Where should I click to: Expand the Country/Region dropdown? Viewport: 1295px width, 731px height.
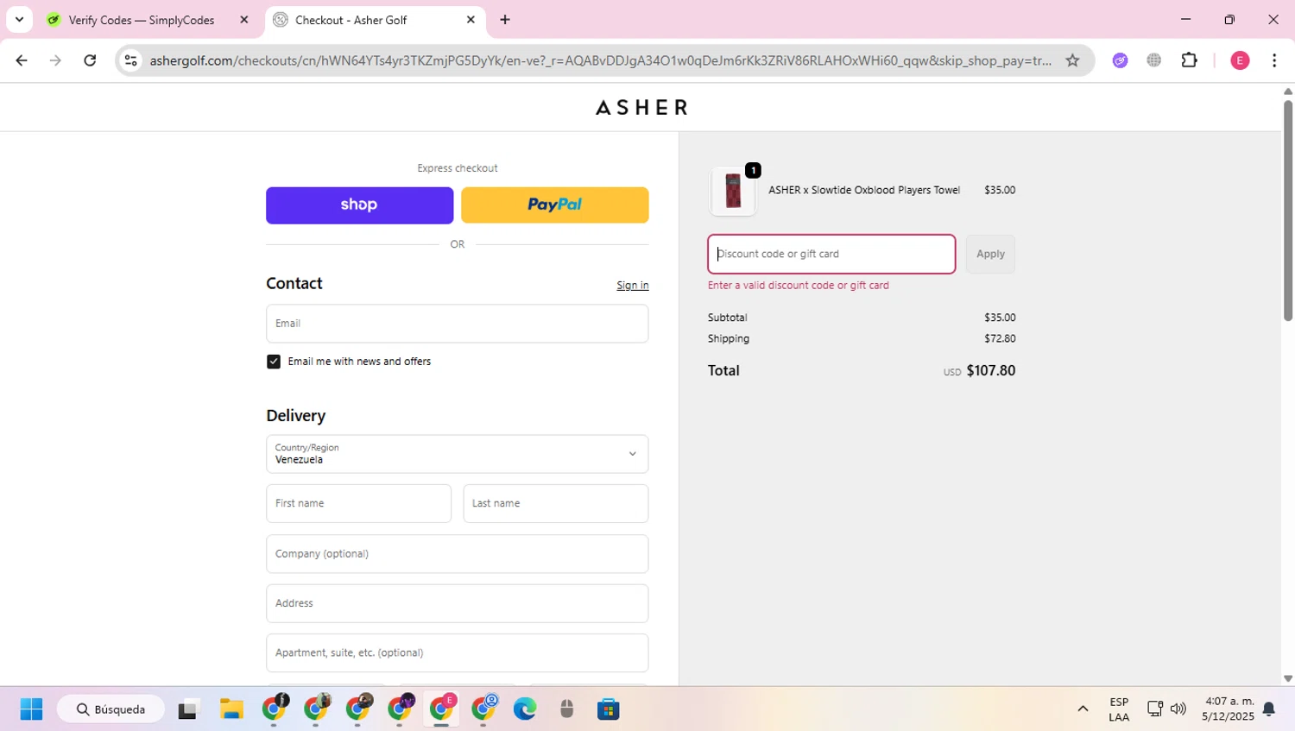point(457,454)
